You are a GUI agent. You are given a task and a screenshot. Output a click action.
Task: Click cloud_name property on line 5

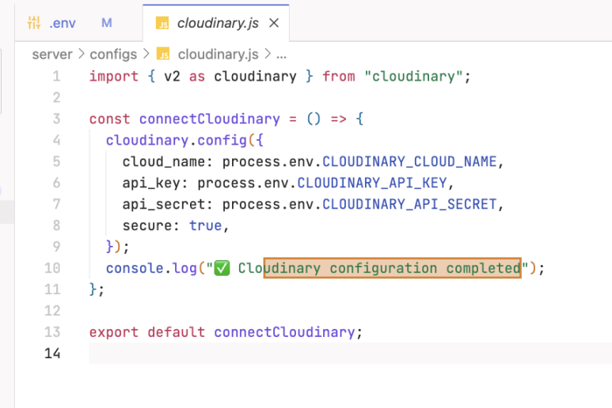click(x=164, y=162)
